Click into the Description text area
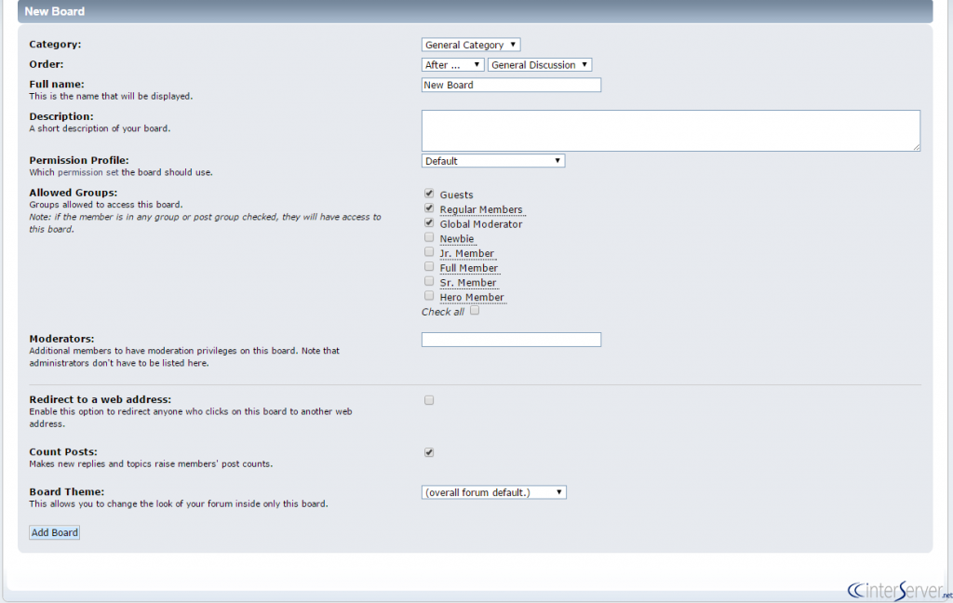 [670, 130]
